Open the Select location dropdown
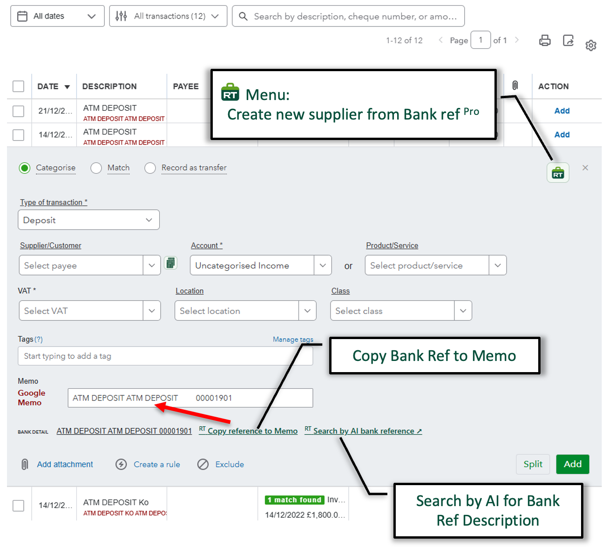The image size is (609, 547). 245,311
